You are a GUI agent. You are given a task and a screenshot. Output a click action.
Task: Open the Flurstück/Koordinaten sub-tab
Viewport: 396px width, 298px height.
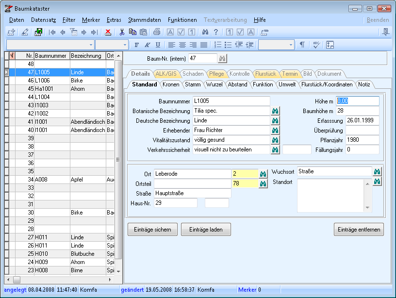tap(327, 84)
